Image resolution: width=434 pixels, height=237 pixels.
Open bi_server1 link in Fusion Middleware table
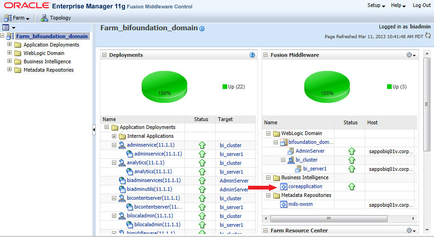(315, 169)
